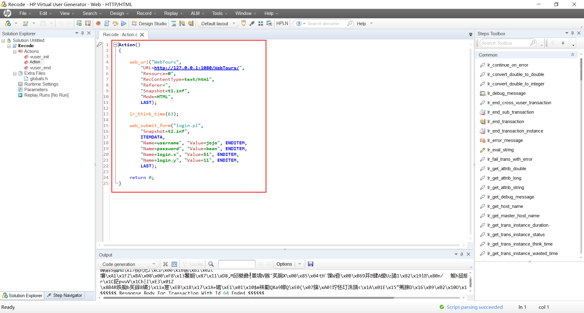This screenshot has height=313, width=584.
Task: Click HPLN button in toolbar
Action: (282, 23)
